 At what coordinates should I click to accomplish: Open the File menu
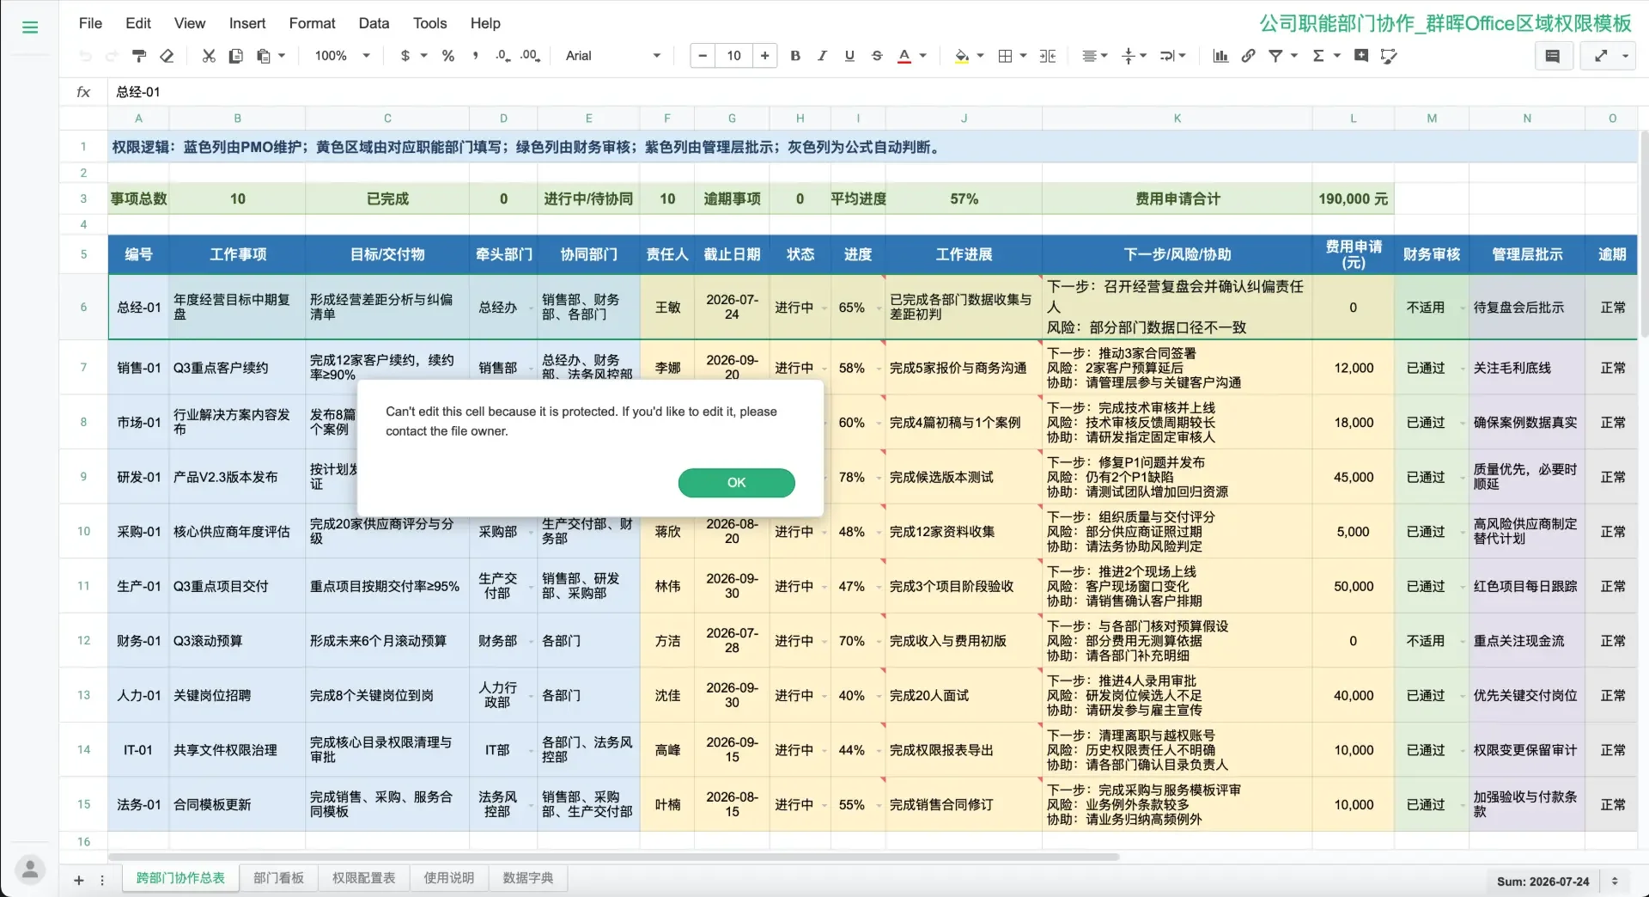[90, 23]
